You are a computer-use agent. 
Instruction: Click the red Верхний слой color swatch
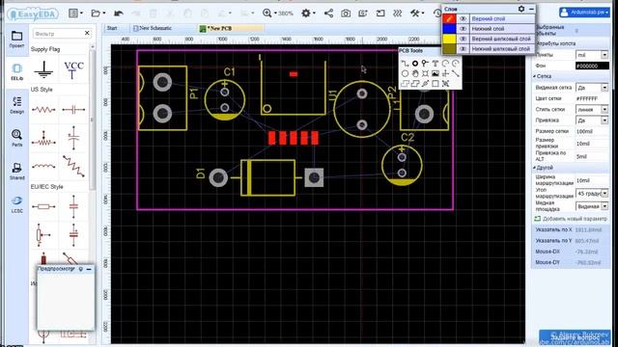click(449, 18)
